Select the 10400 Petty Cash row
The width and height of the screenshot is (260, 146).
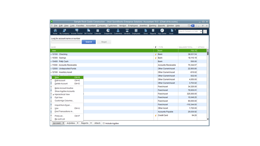click(x=128, y=61)
